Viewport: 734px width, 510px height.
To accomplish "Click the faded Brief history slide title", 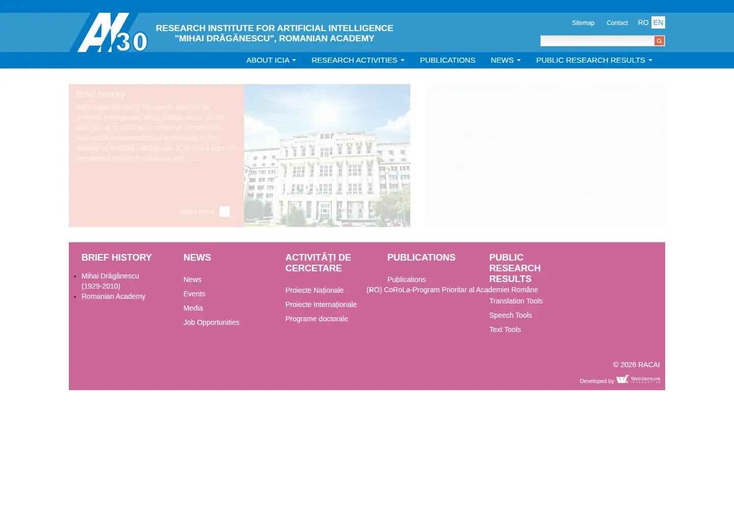I will point(100,94).
